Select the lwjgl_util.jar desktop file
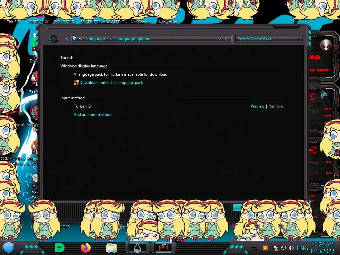The height and width of the screenshot is (255, 340). pyautogui.click(x=168, y=22)
